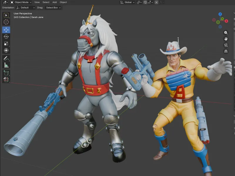The height and width of the screenshot is (176, 235).
Task: Pick the Scale tool
Action: [6, 43]
